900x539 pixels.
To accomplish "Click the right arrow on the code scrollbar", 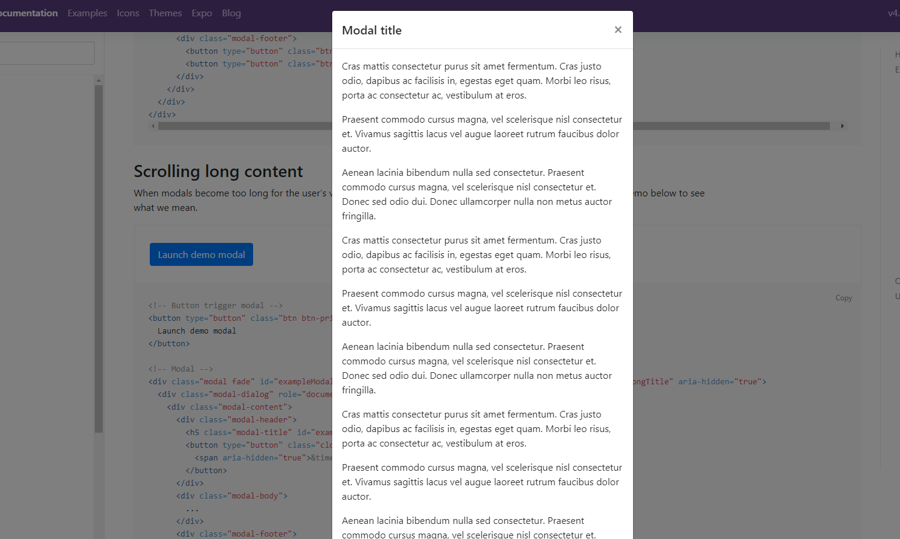I will [x=842, y=126].
